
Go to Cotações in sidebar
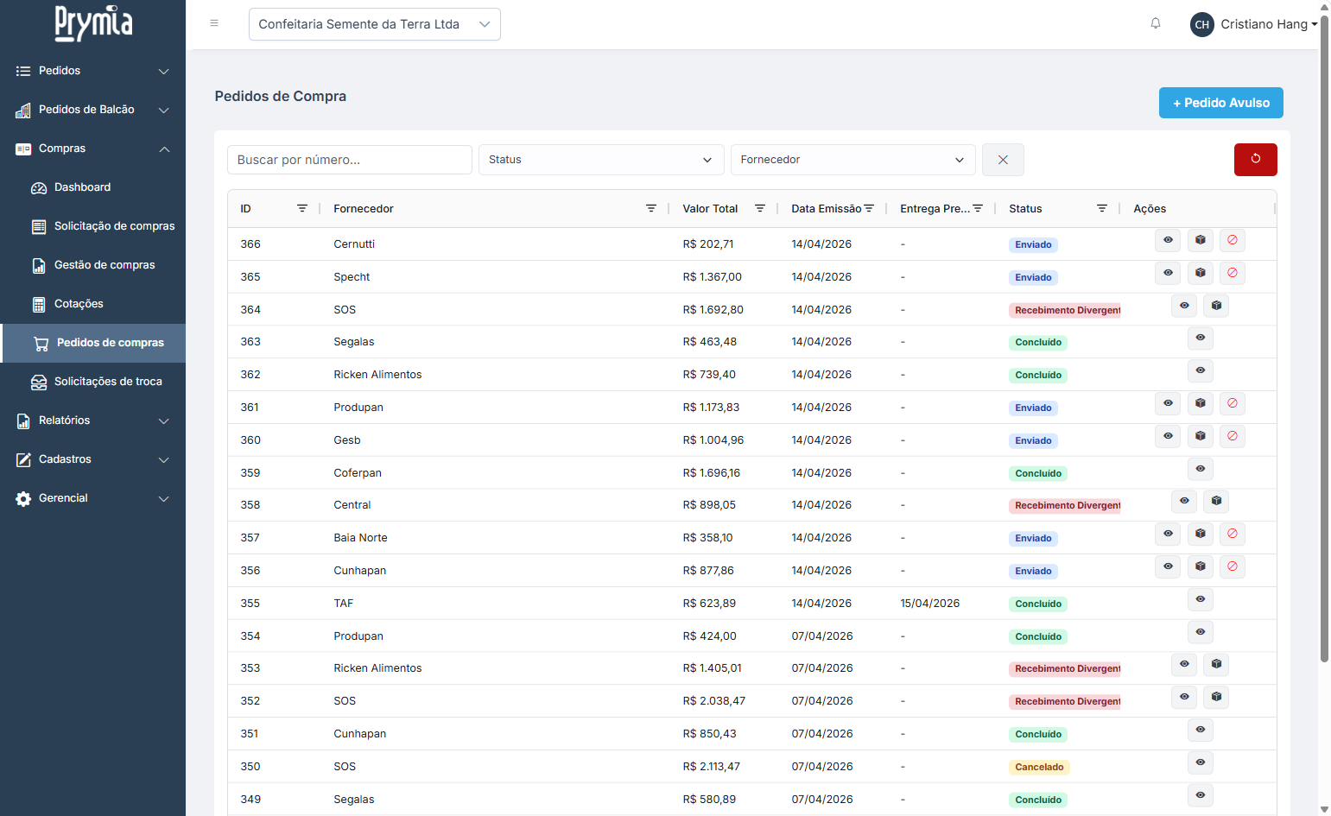(x=79, y=304)
